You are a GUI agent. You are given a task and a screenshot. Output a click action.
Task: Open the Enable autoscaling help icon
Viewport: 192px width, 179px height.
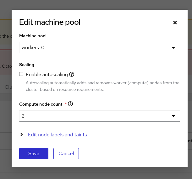pos(72,74)
